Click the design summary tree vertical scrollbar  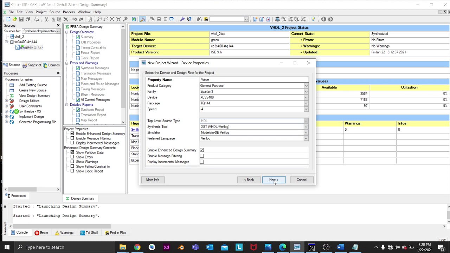(x=123, y=74)
